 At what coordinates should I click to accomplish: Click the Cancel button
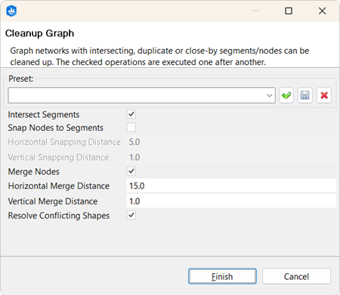pyautogui.click(x=296, y=276)
